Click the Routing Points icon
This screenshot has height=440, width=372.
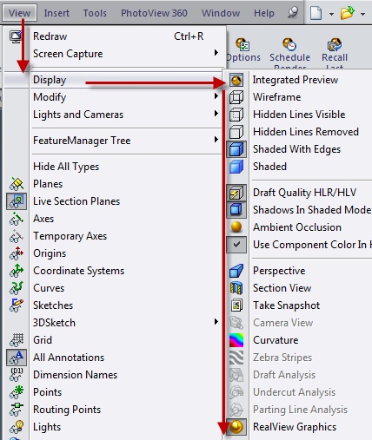[x=17, y=410]
